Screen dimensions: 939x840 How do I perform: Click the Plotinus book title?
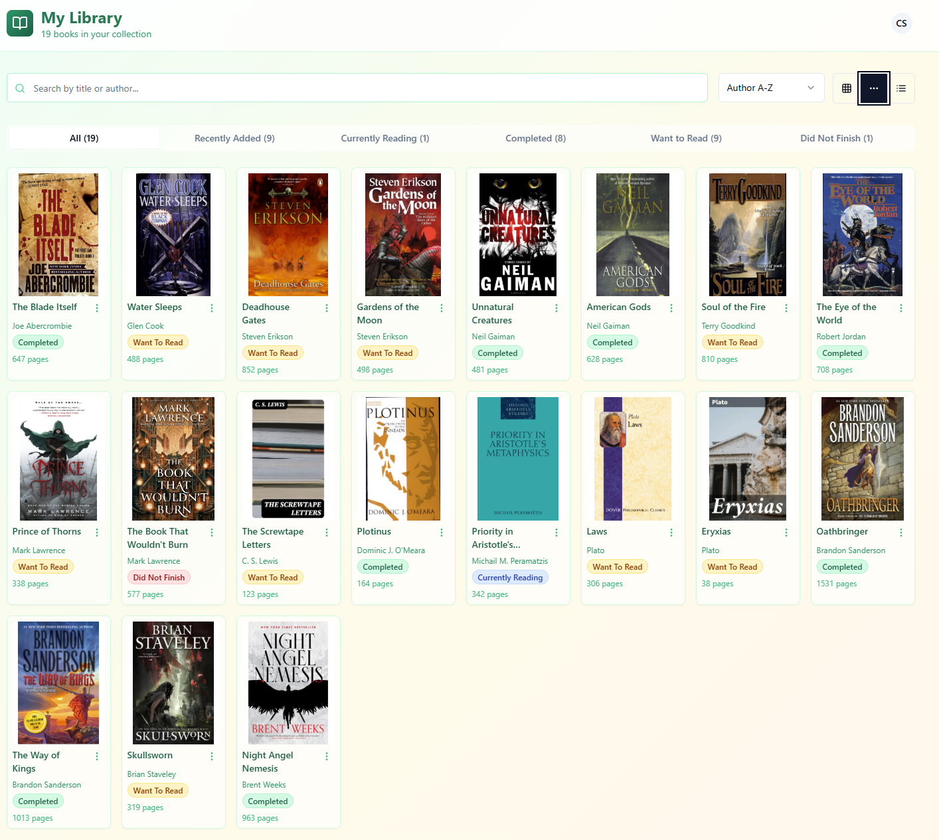point(374,531)
